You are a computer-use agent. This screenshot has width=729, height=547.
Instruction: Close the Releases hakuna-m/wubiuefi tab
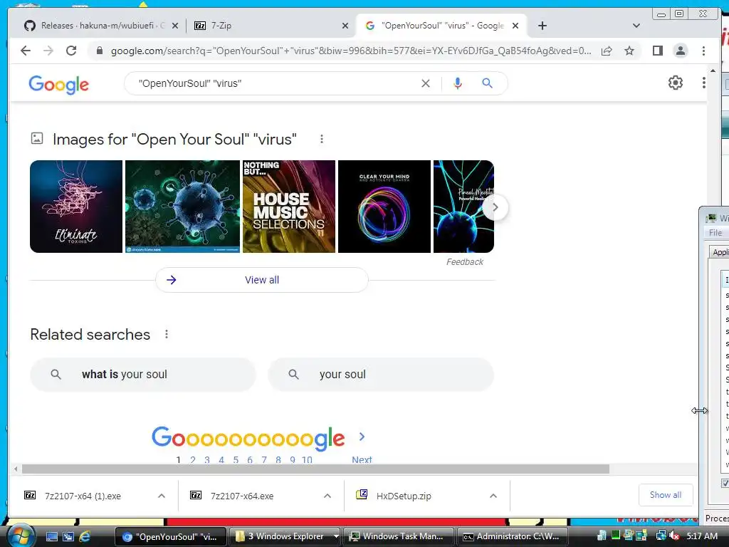[x=175, y=26]
